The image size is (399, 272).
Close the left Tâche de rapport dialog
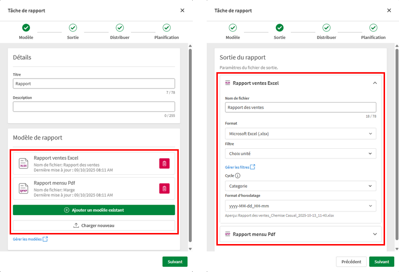coord(182,10)
